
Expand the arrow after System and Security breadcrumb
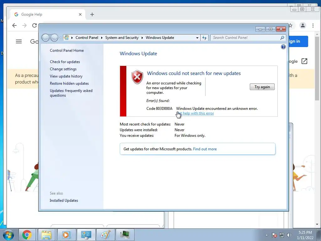[x=142, y=38]
